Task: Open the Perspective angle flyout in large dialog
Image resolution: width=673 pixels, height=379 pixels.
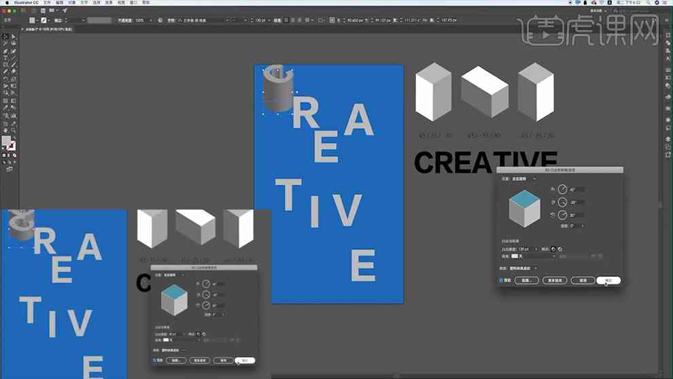Action: tap(583, 226)
